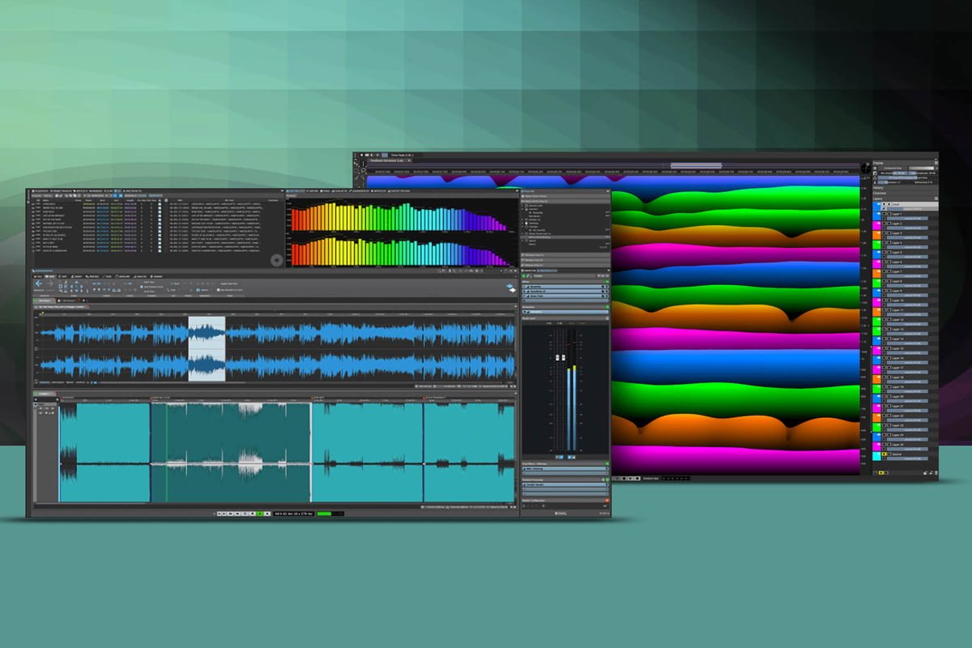Open the Display panel options menu icon

936,163
